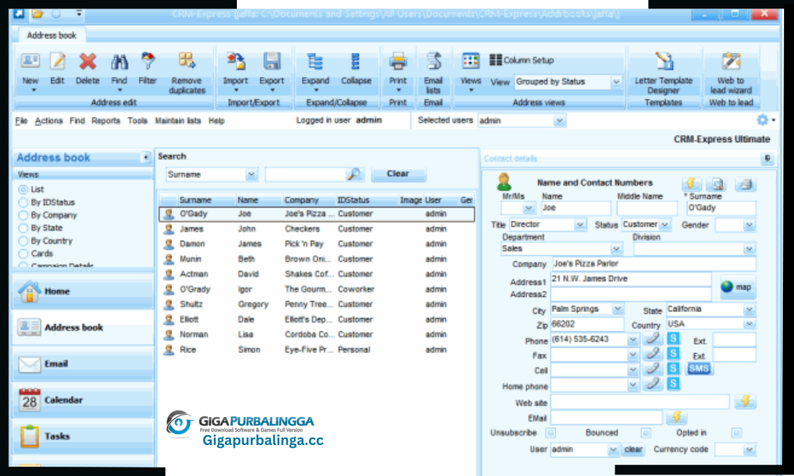The image size is (794, 476).
Task: Open the Grouped by Status view dropdown
Action: [x=616, y=82]
